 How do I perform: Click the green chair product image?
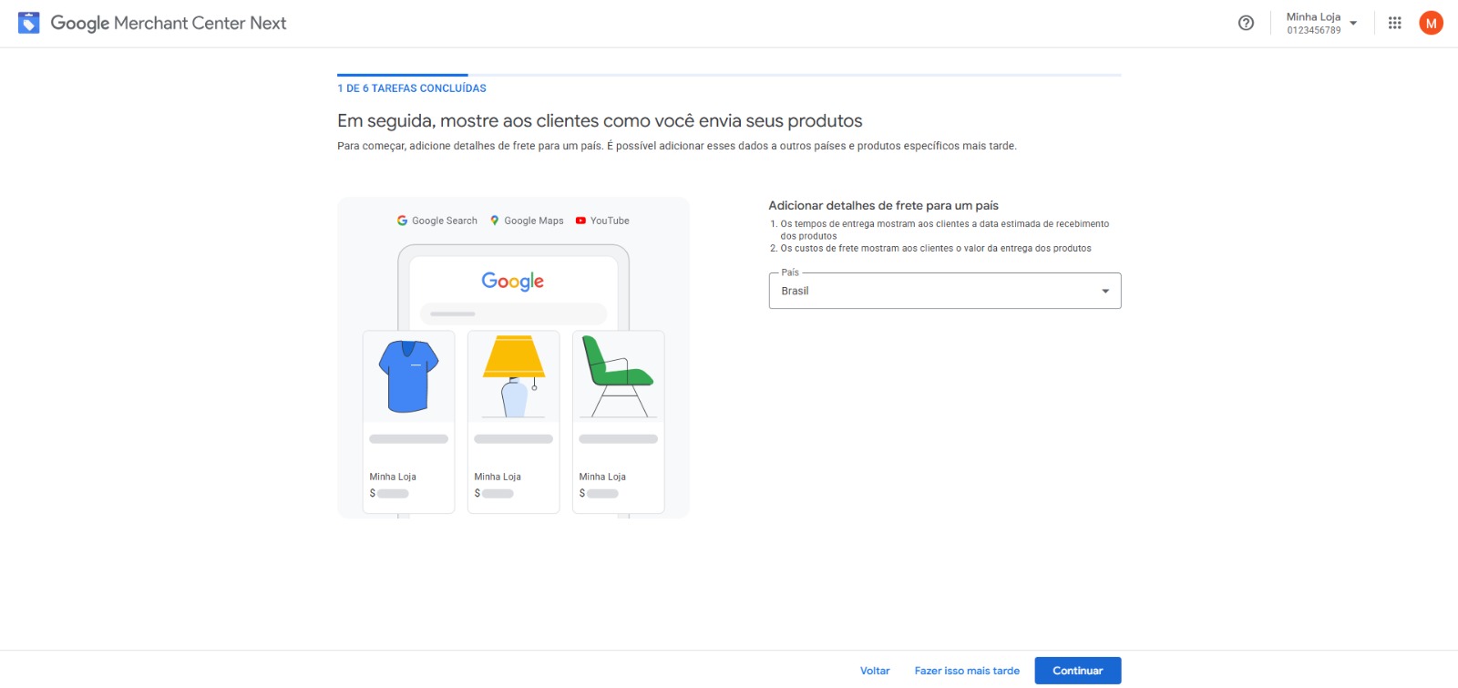point(618,375)
